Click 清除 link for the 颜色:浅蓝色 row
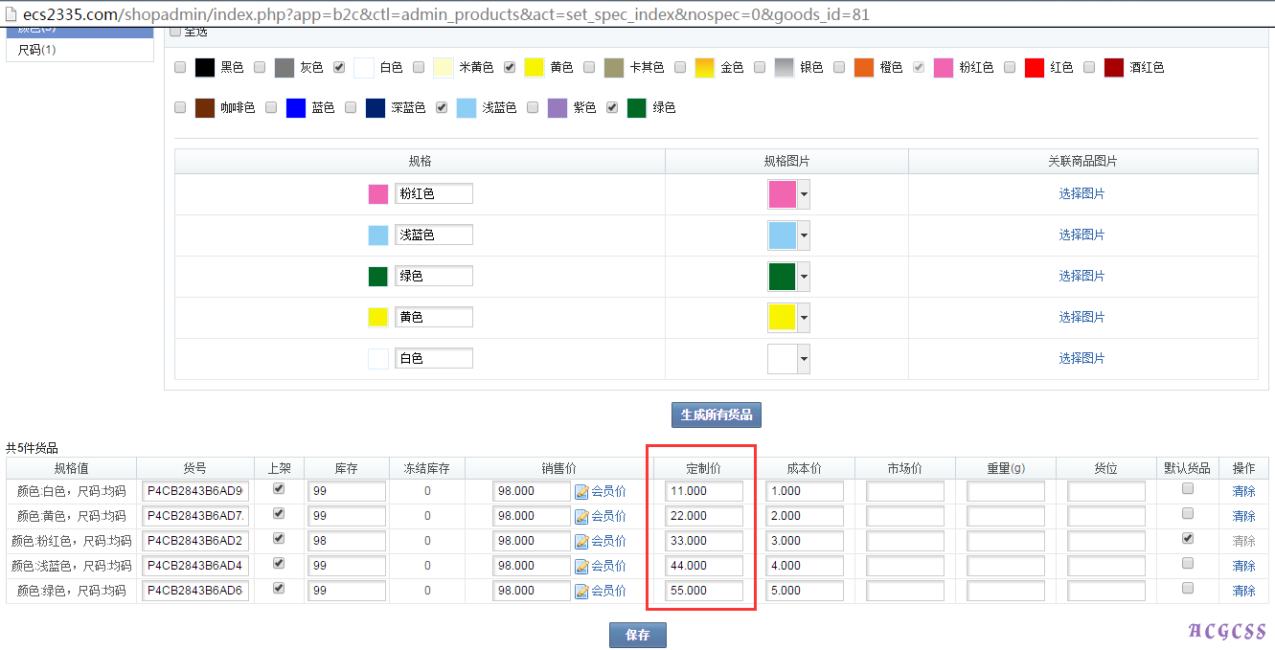Image resolution: width=1275 pixels, height=650 pixels. pyautogui.click(x=1243, y=566)
